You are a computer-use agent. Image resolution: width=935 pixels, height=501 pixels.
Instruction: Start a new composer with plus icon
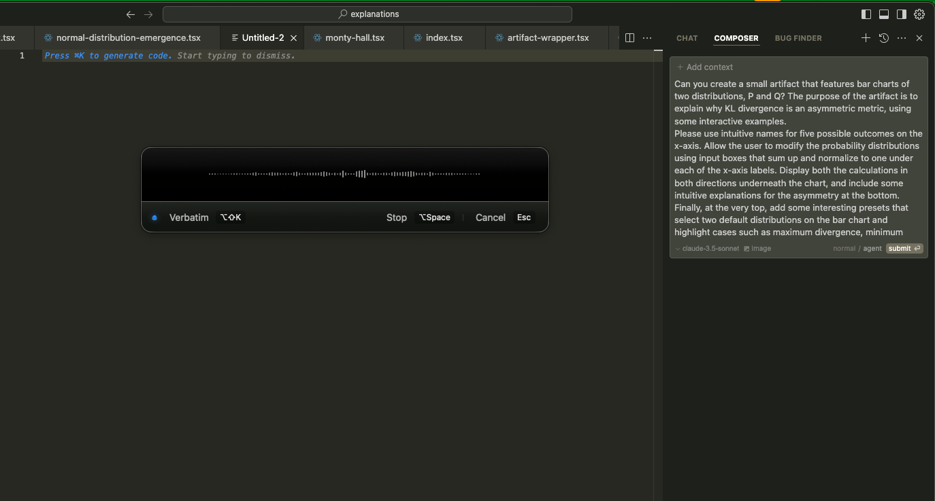(x=866, y=38)
